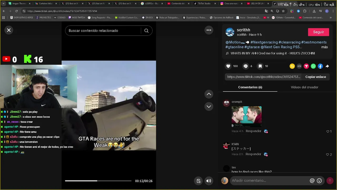
Task: Open the emoji picker in comments
Action: coord(319,180)
